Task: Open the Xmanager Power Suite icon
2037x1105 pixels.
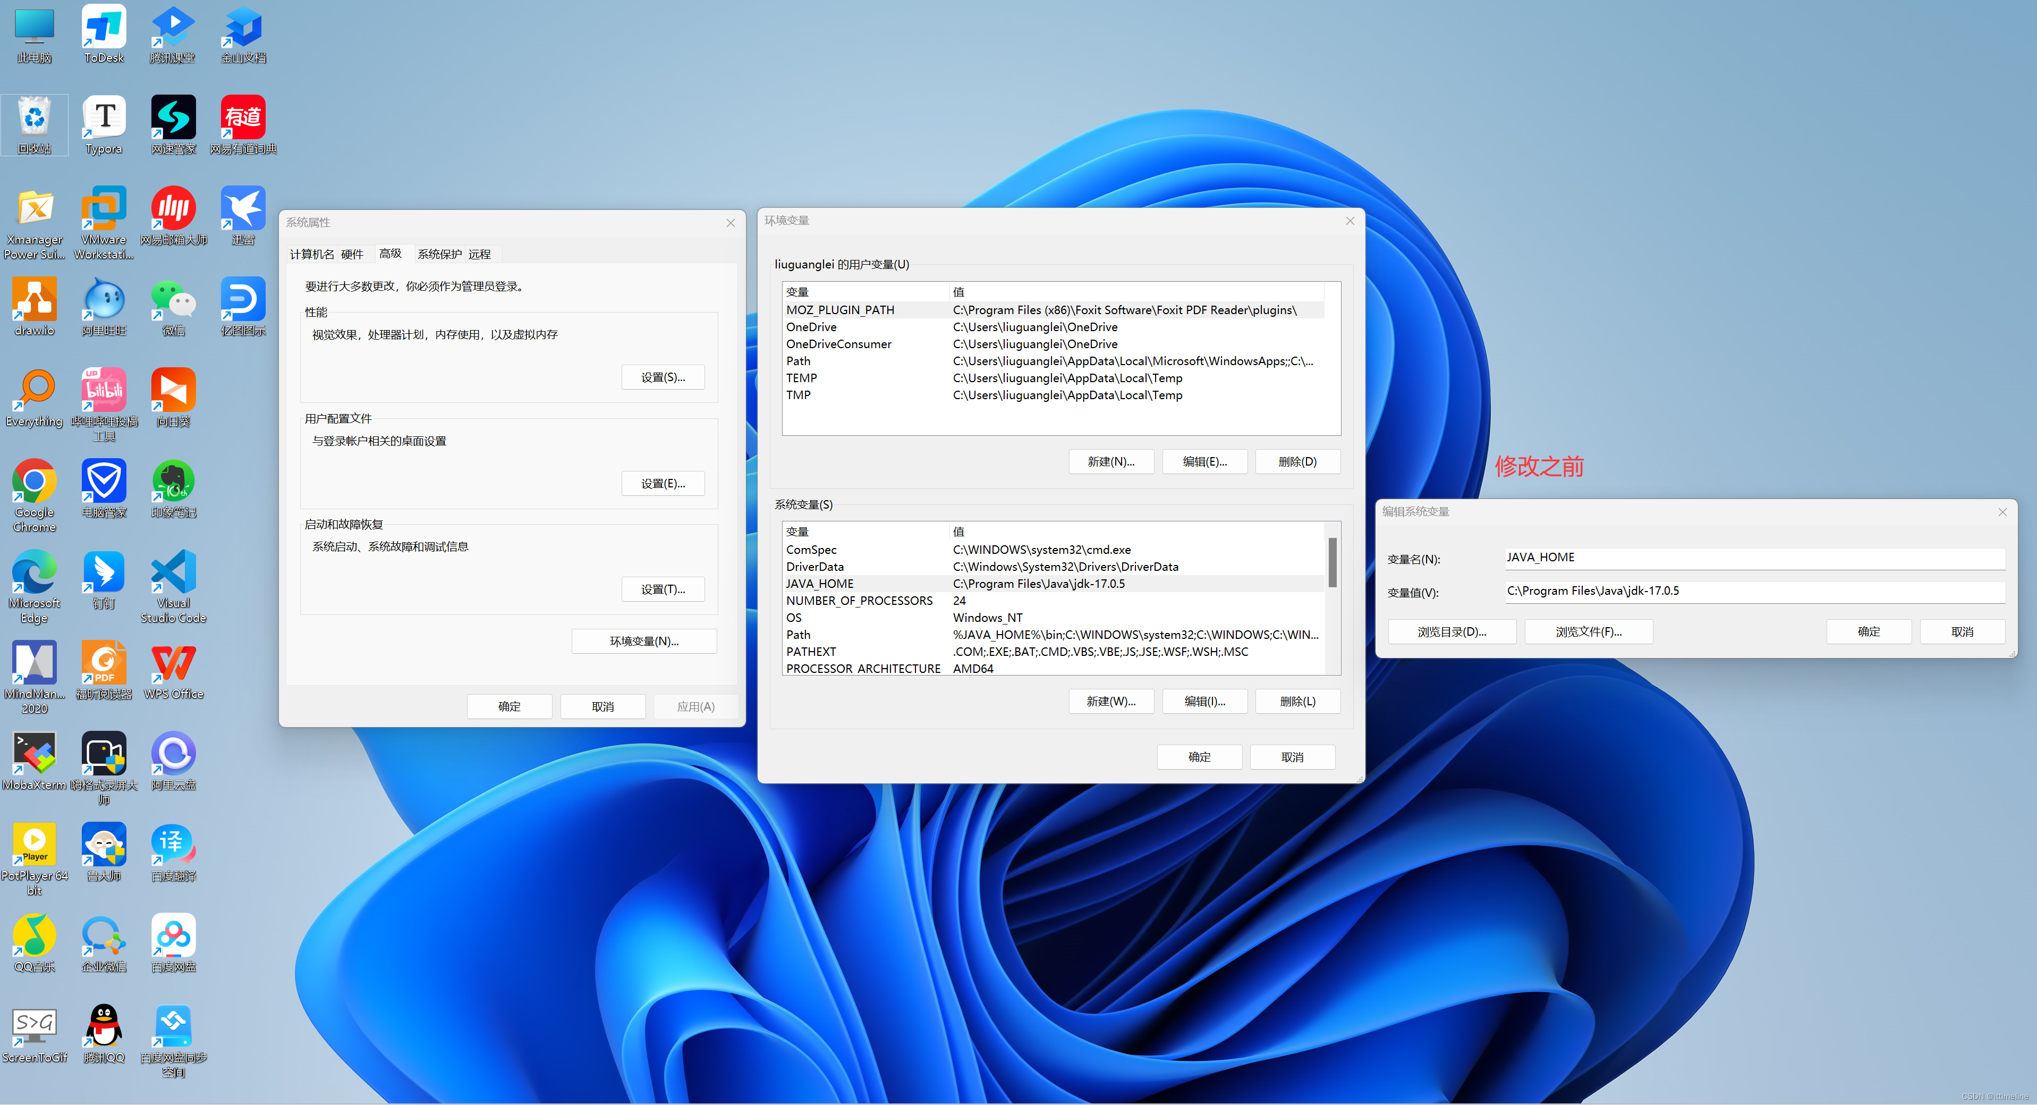Action: tap(34, 224)
